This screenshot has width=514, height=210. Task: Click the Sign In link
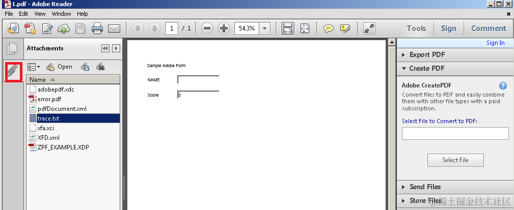tap(495, 43)
